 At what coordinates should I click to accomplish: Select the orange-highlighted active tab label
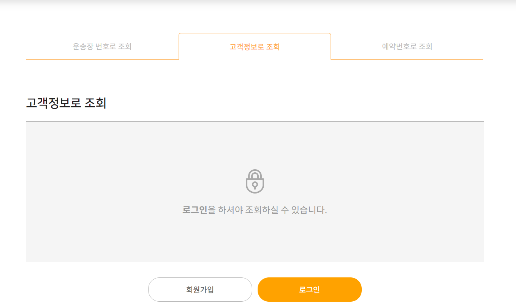[255, 47]
